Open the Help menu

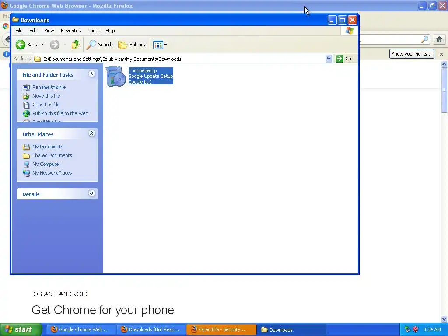[110, 31]
